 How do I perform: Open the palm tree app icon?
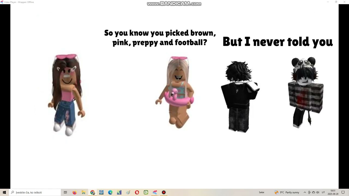(x=119, y=192)
